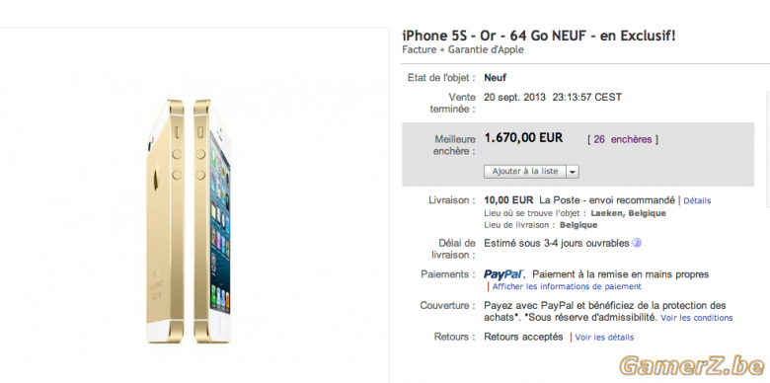770x383 pixels.
Task: Open the Voir les conditions link
Action: [x=696, y=318]
